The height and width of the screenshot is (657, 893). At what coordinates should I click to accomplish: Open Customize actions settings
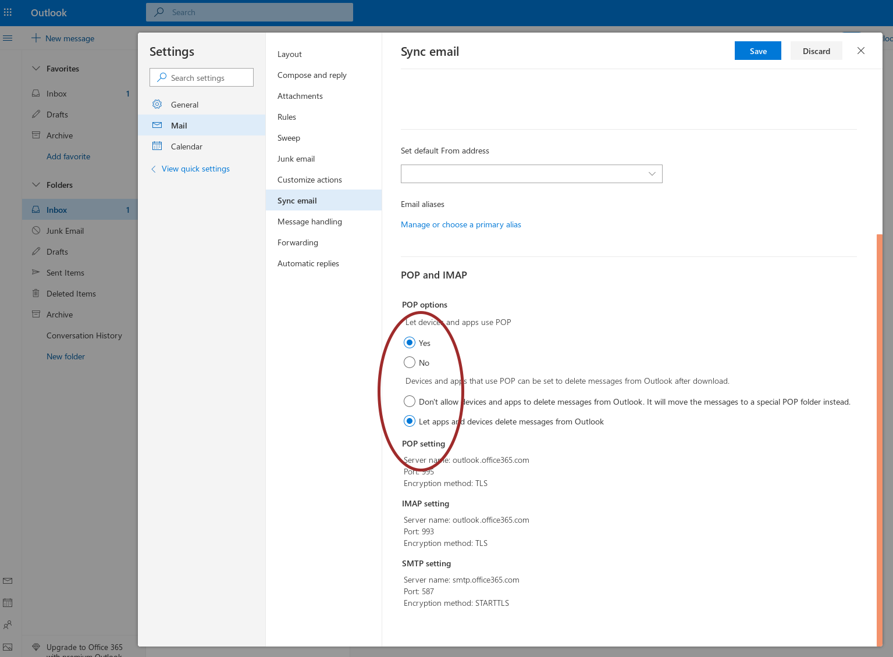(x=323, y=180)
